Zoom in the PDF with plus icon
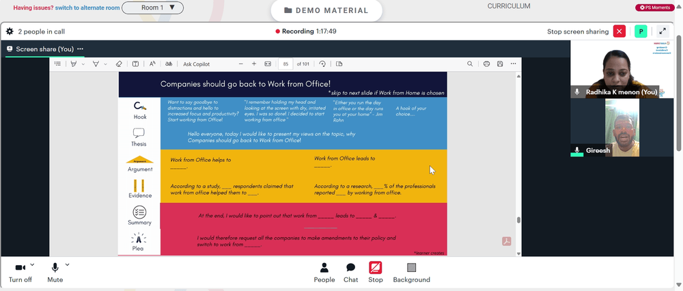Viewport: 683px width, 291px height. coord(254,64)
